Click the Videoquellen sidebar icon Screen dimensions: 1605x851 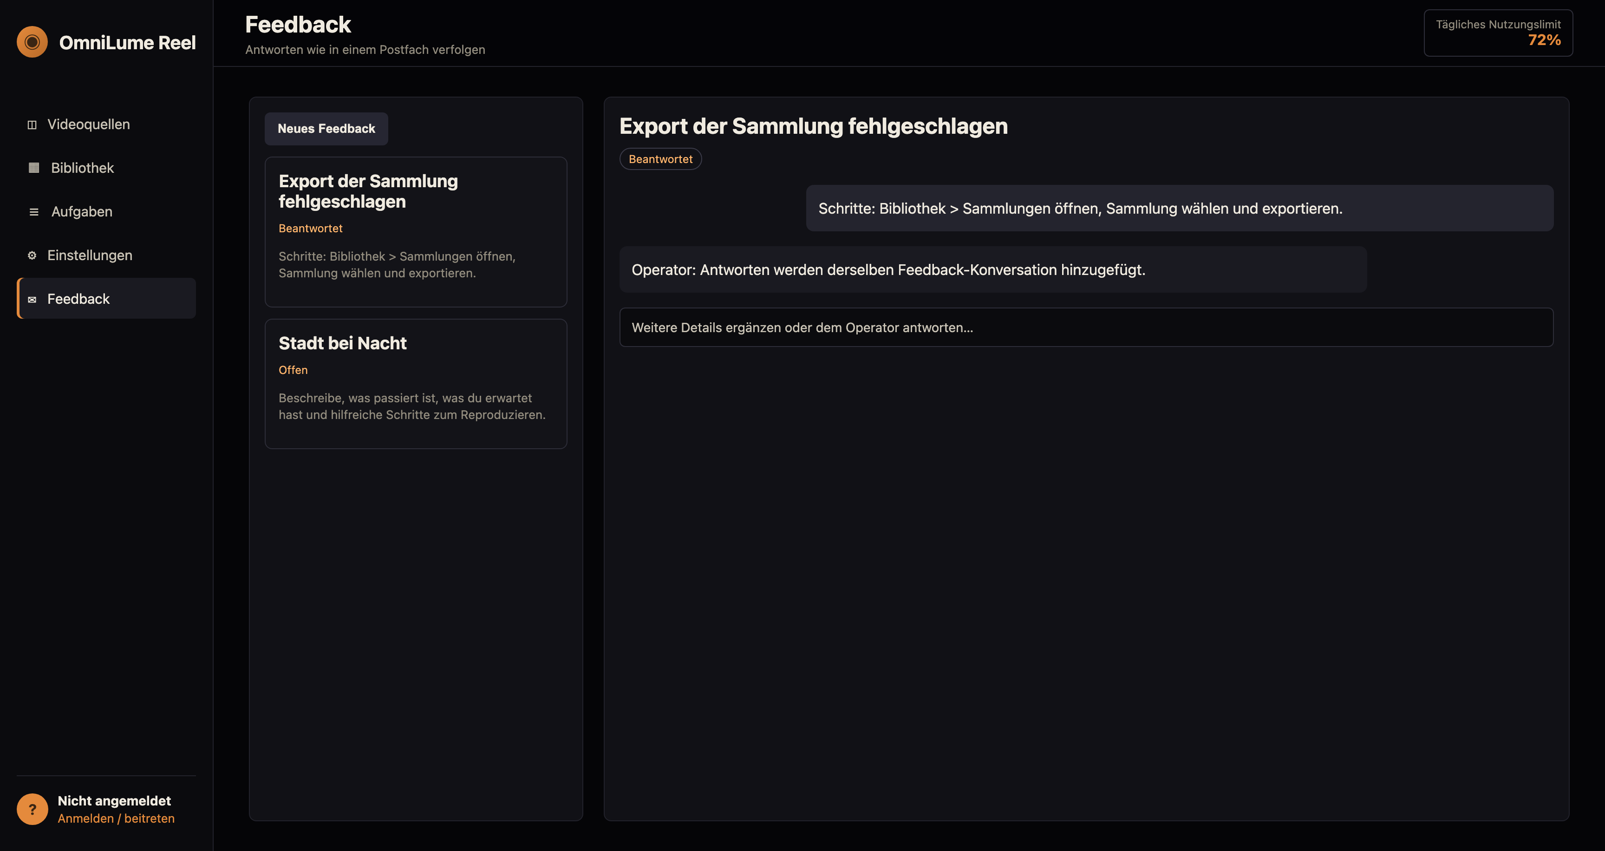[x=33, y=124]
